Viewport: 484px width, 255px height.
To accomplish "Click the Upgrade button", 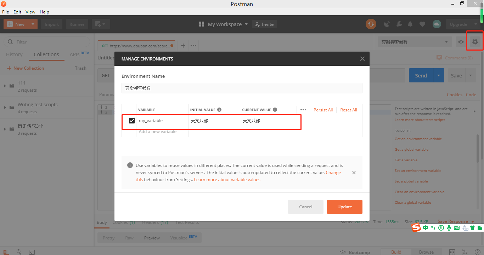I will 458,24.
